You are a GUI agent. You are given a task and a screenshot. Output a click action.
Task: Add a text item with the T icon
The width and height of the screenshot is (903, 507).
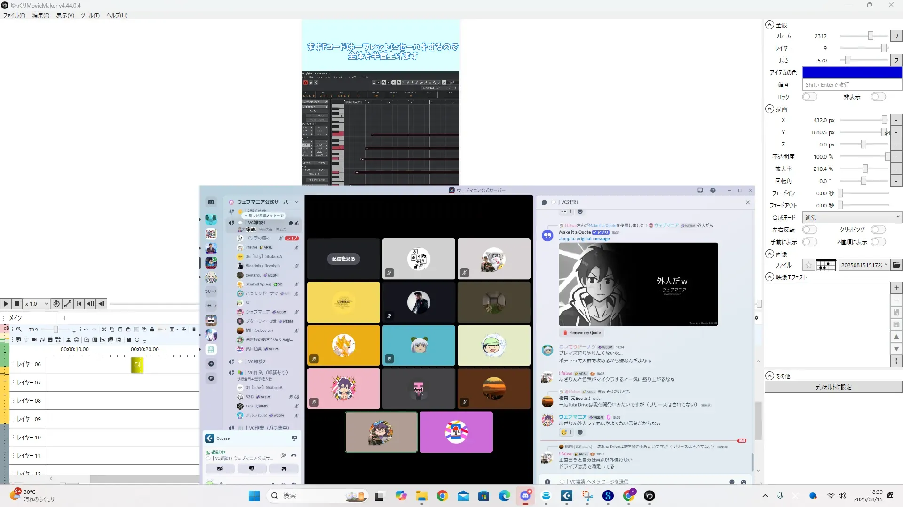(x=26, y=340)
